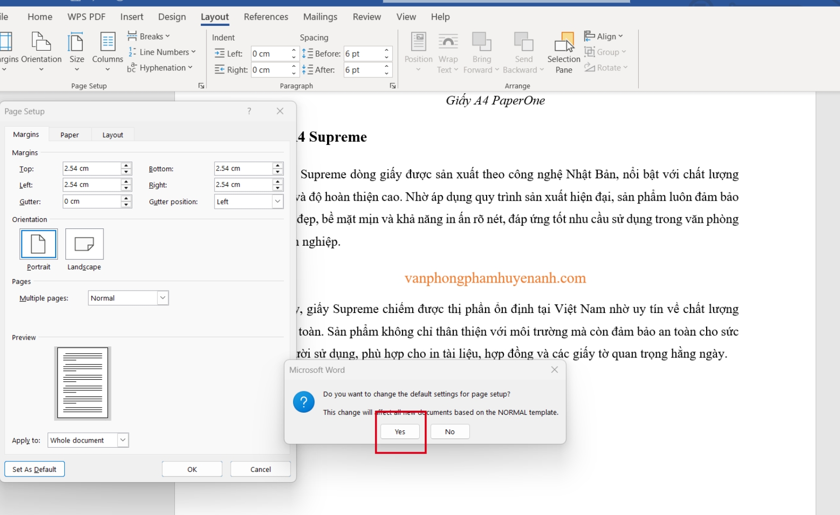
Task: Click No in the Microsoft Word prompt
Action: click(450, 432)
